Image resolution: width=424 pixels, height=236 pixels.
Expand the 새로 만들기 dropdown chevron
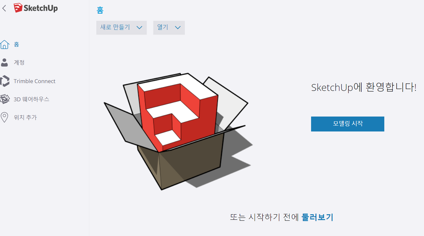pyautogui.click(x=139, y=28)
